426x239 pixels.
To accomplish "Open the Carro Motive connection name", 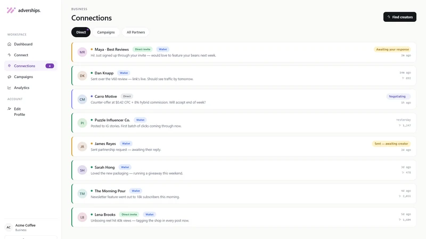I will pos(105,96).
